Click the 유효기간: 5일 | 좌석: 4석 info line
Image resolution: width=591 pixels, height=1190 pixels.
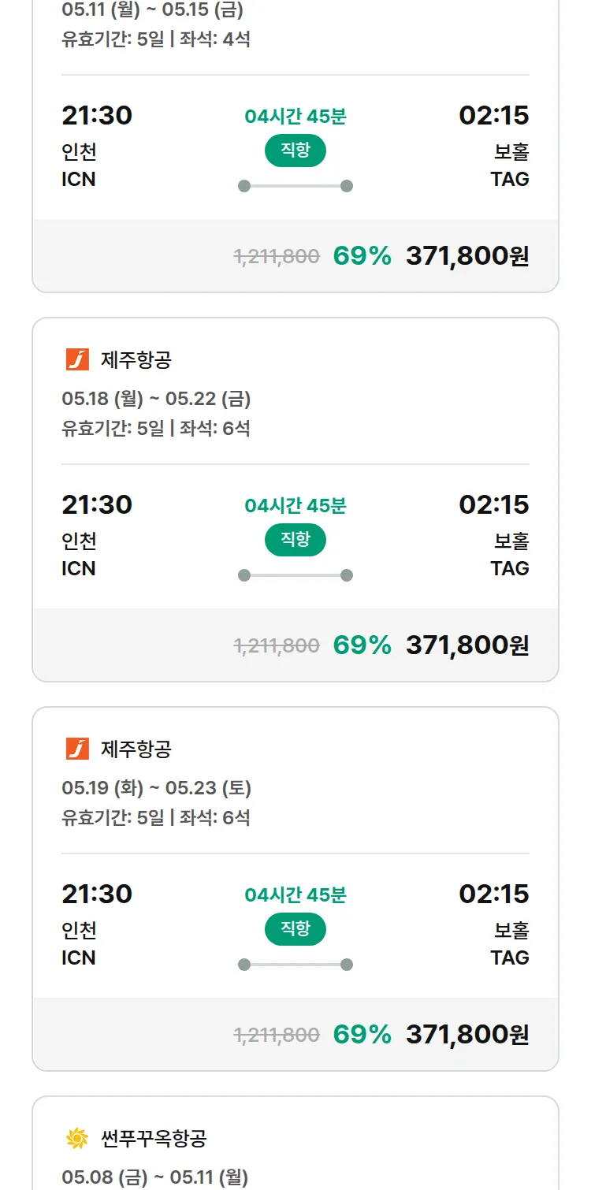click(156, 39)
